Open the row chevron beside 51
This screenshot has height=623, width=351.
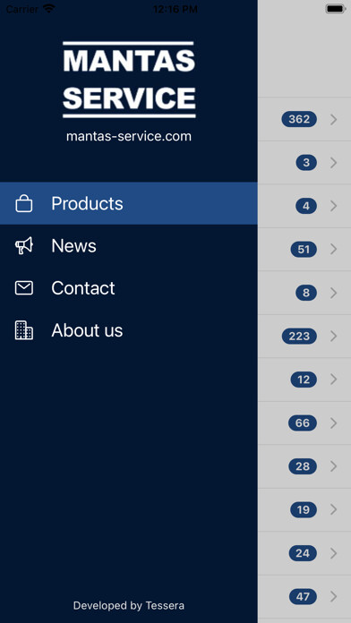333,250
